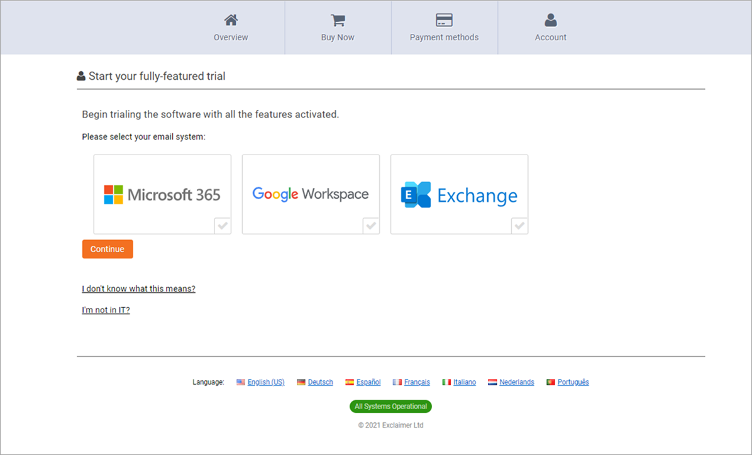Open the "I'm not in IT?" link
The height and width of the screenshot is (455, 752).
(x=106, y=310)
